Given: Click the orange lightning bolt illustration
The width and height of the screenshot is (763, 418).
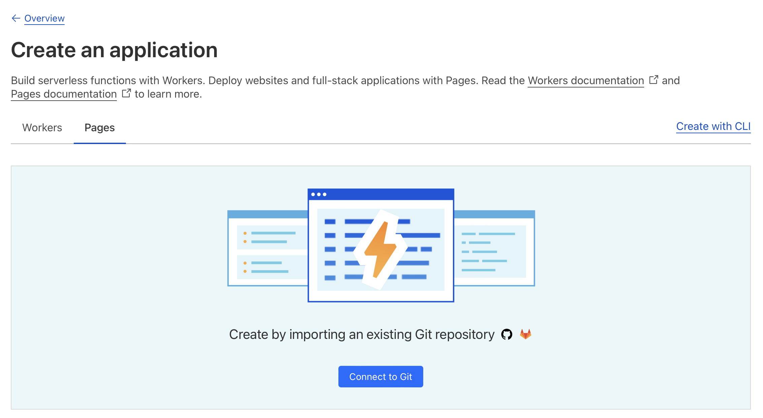Looking at the screenshot, I should (380, 249).
